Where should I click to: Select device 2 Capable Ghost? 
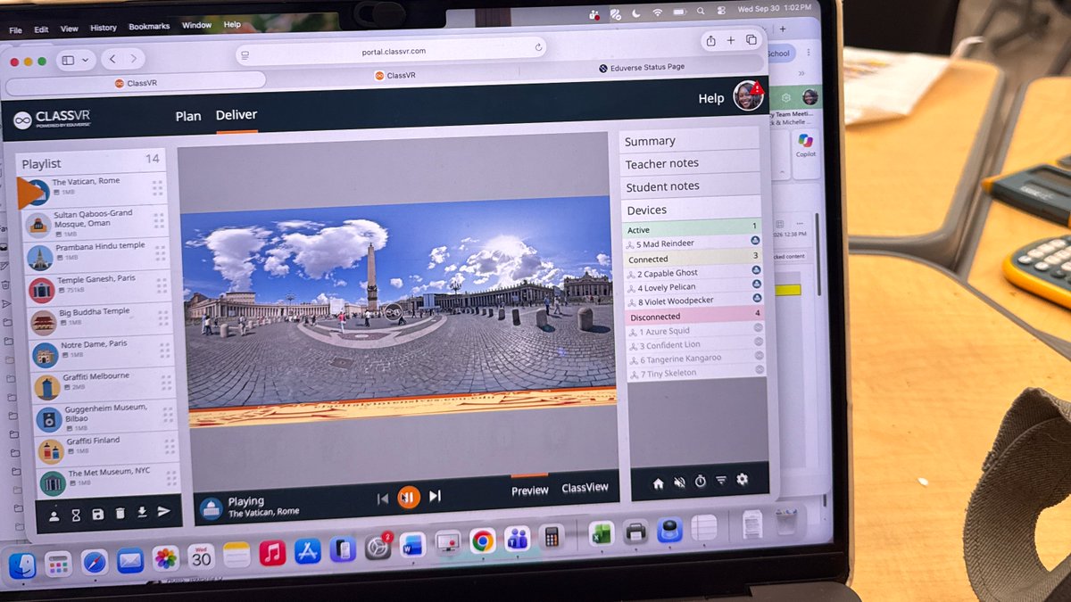click(694, 273)
